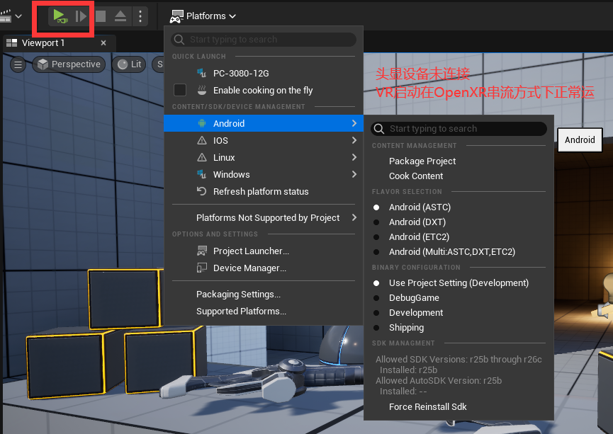Expand the Android submenu arrow
The height and width of the screenshot is (434, 613).
pos(354,123)
